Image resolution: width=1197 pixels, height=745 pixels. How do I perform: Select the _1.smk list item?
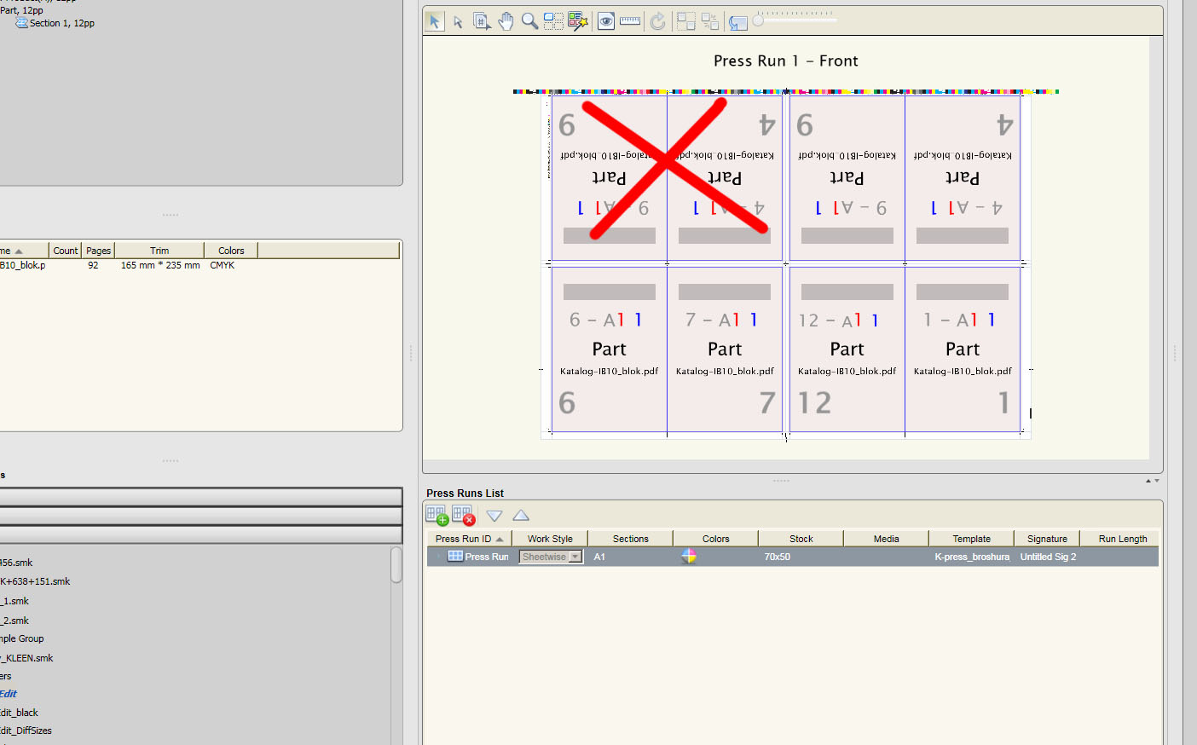click(x=14, y=601)
